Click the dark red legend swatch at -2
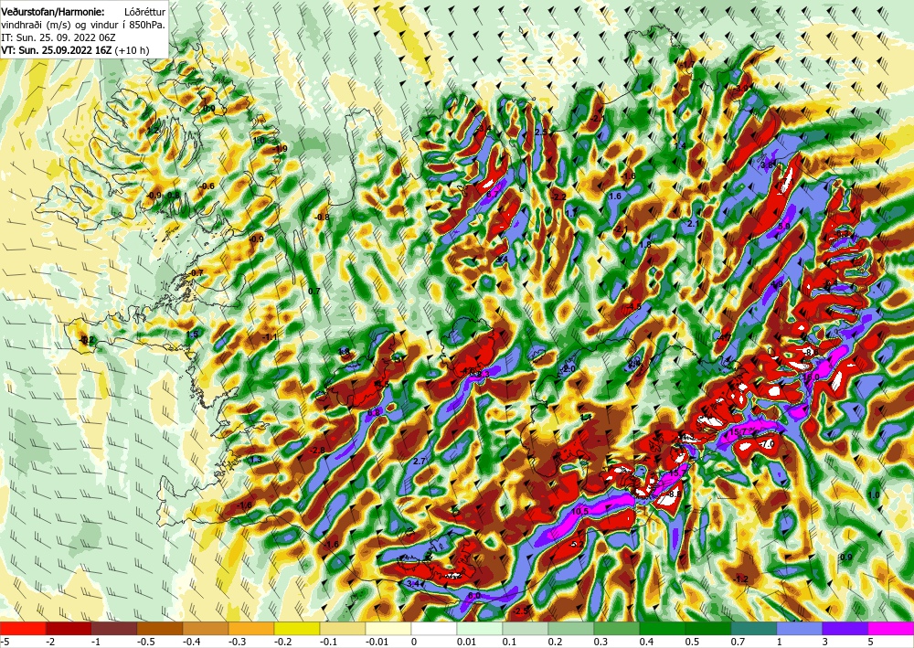 click(69, 629)
